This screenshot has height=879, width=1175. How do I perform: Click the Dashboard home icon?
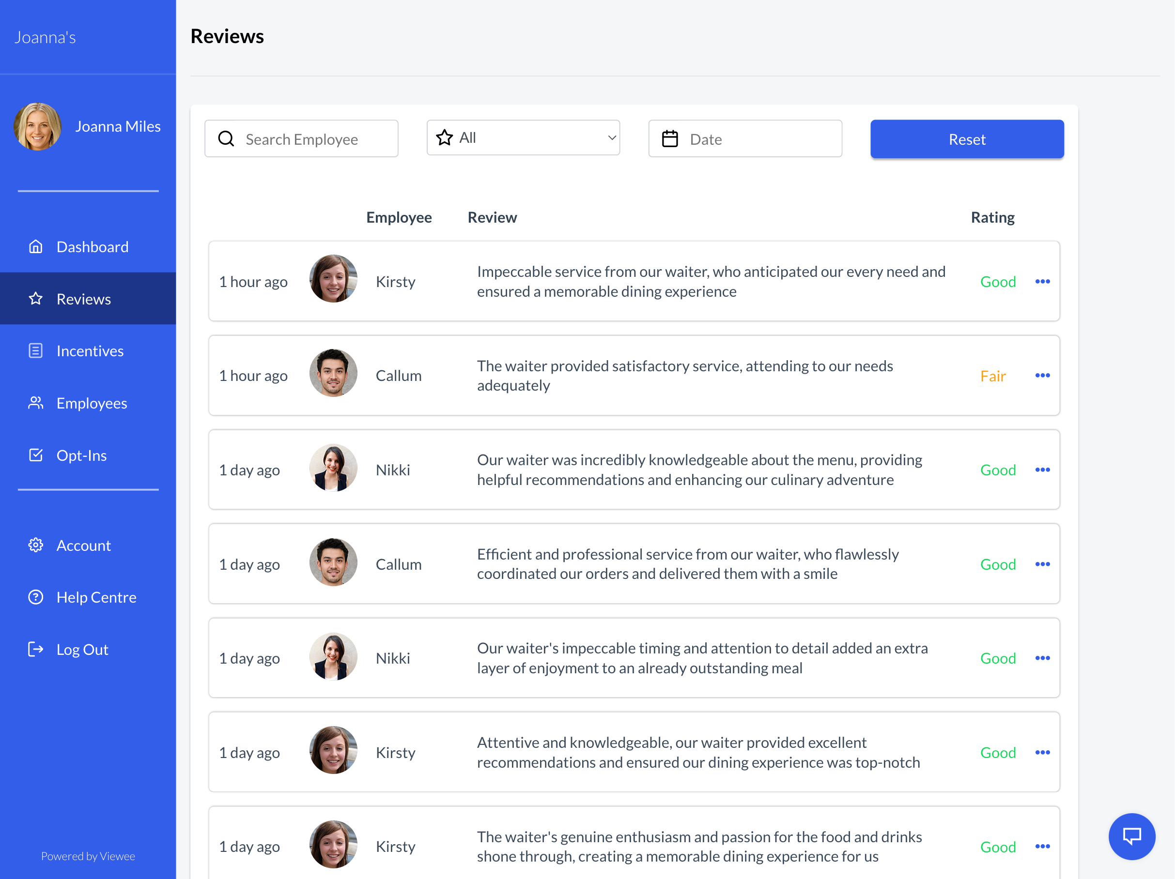[35, 247]
